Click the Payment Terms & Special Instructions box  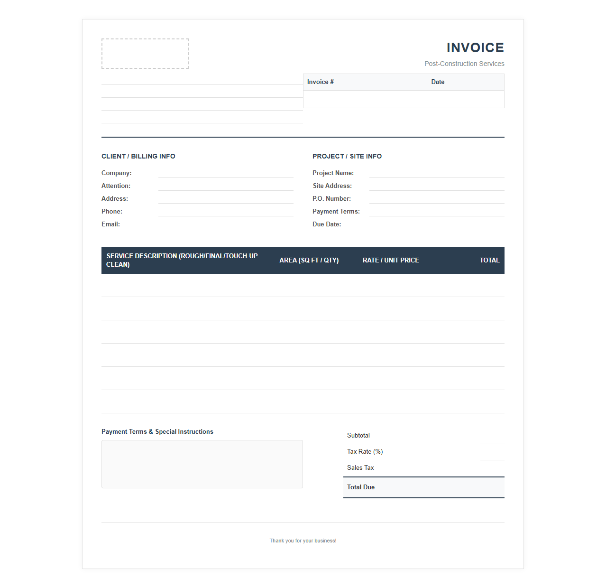click(202, 464)
